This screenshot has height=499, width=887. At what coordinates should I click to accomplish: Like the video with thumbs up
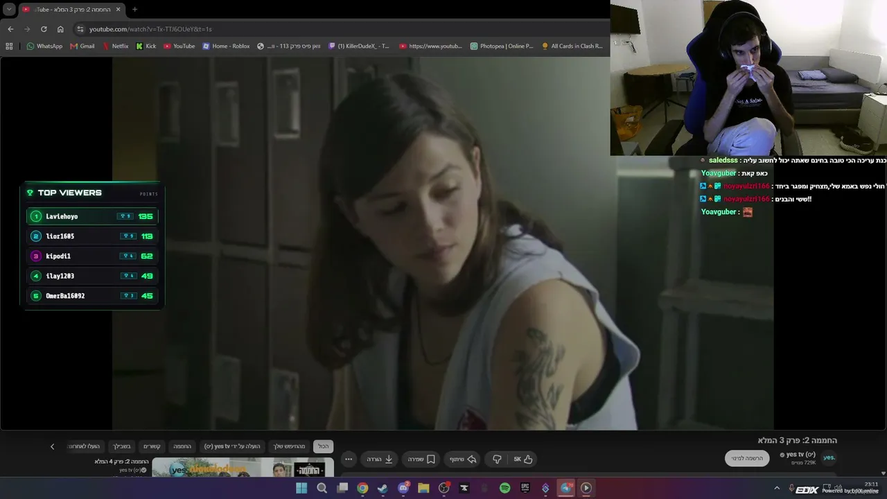tap(522, 459)
